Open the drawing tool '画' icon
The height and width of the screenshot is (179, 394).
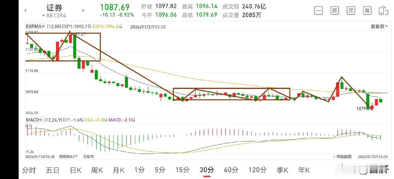click(x=335, y=10)
